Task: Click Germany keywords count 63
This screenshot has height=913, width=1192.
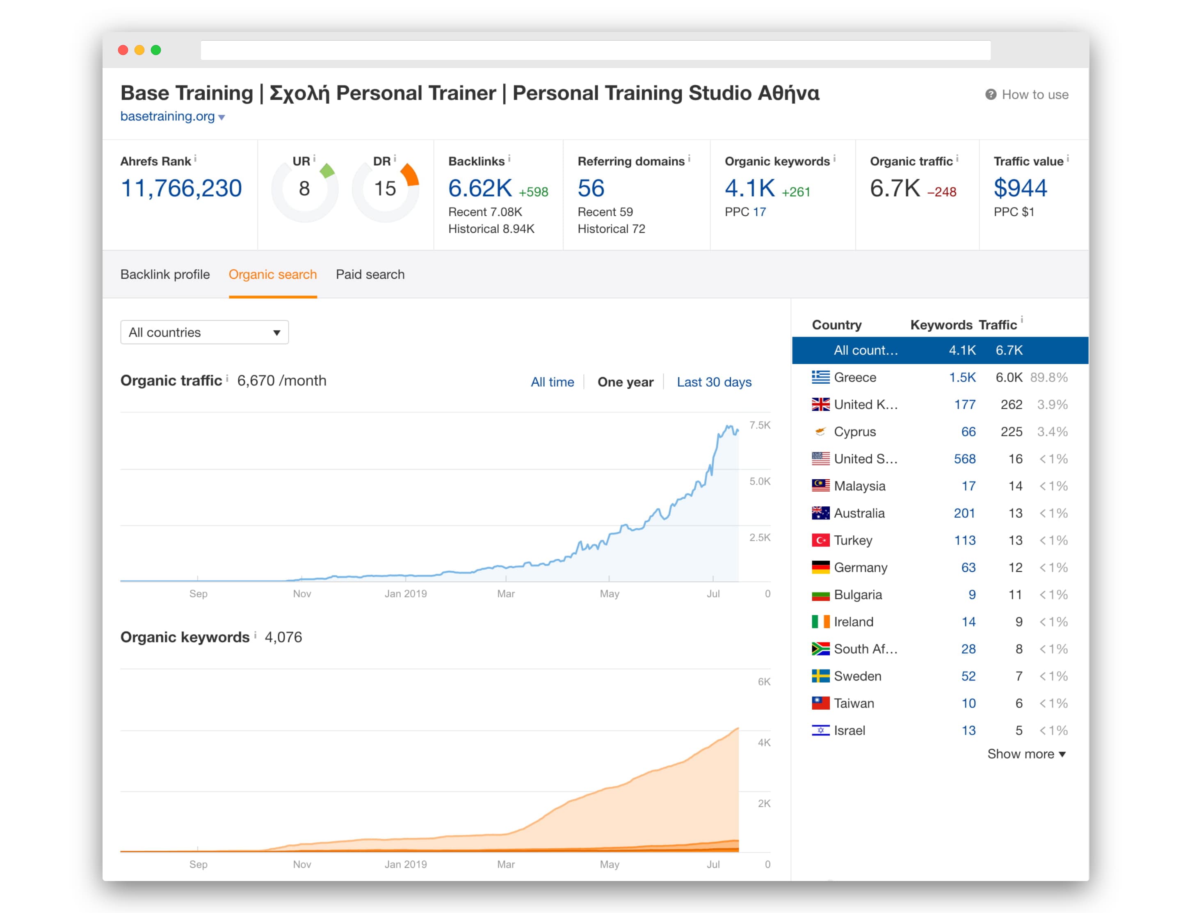Action: pyautogui.click(x=968, y=567)
